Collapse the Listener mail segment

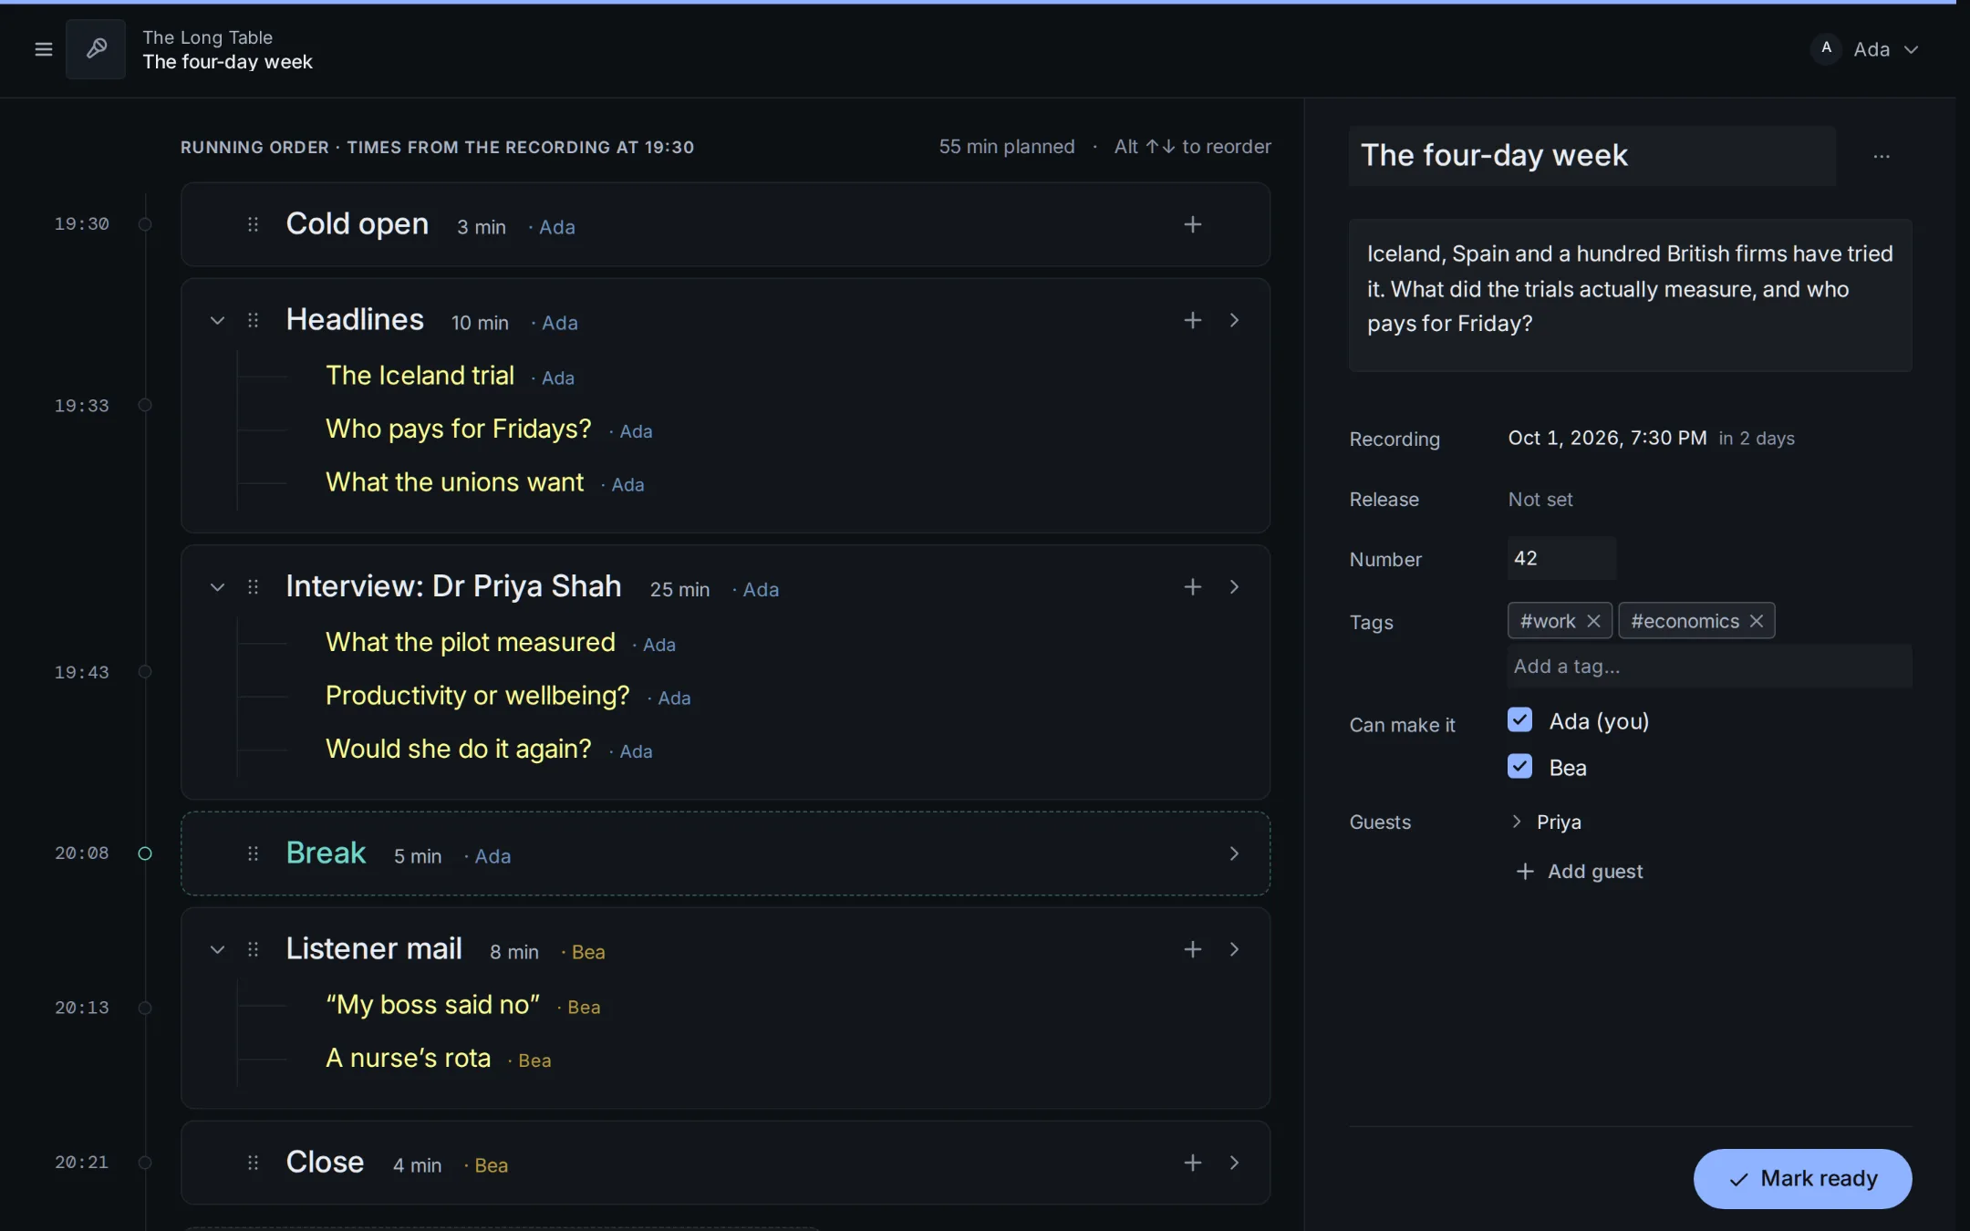pos(217,949)
